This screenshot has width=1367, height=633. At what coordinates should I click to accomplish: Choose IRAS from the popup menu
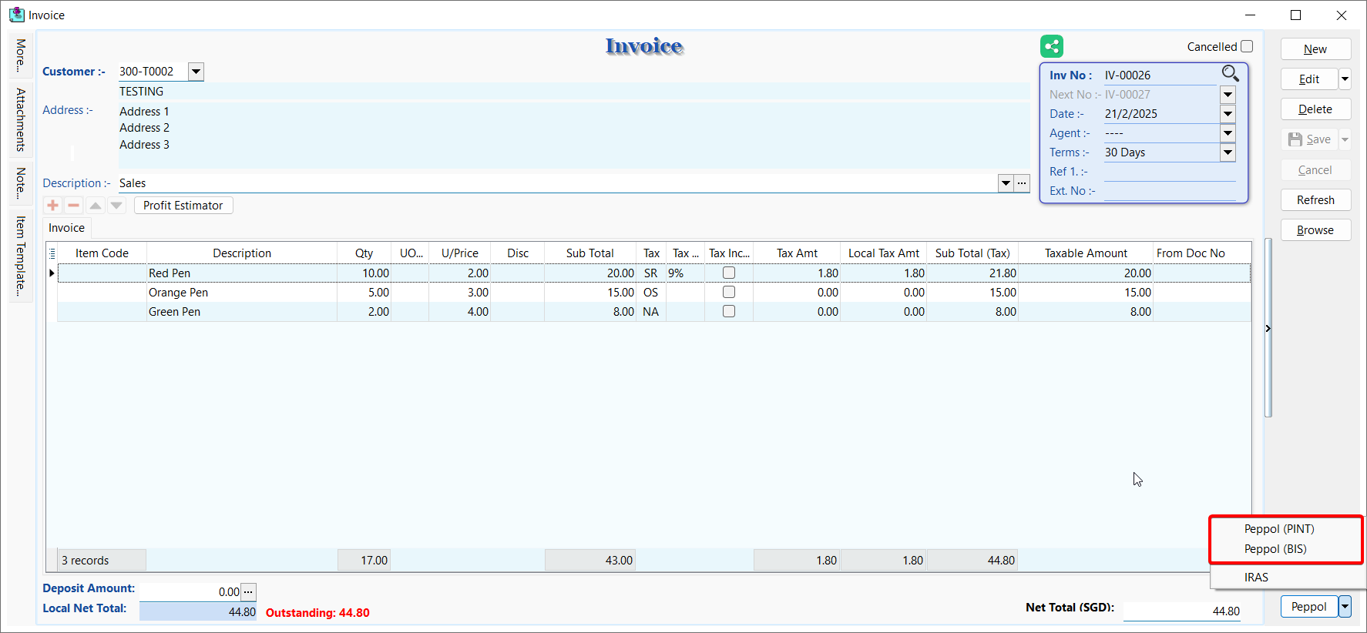[x=1256, y=577]
